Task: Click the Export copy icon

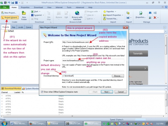Action: tap(128, 13)
